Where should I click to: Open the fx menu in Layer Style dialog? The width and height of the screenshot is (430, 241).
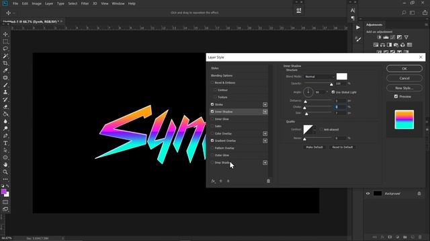click(x=213, y=181)
